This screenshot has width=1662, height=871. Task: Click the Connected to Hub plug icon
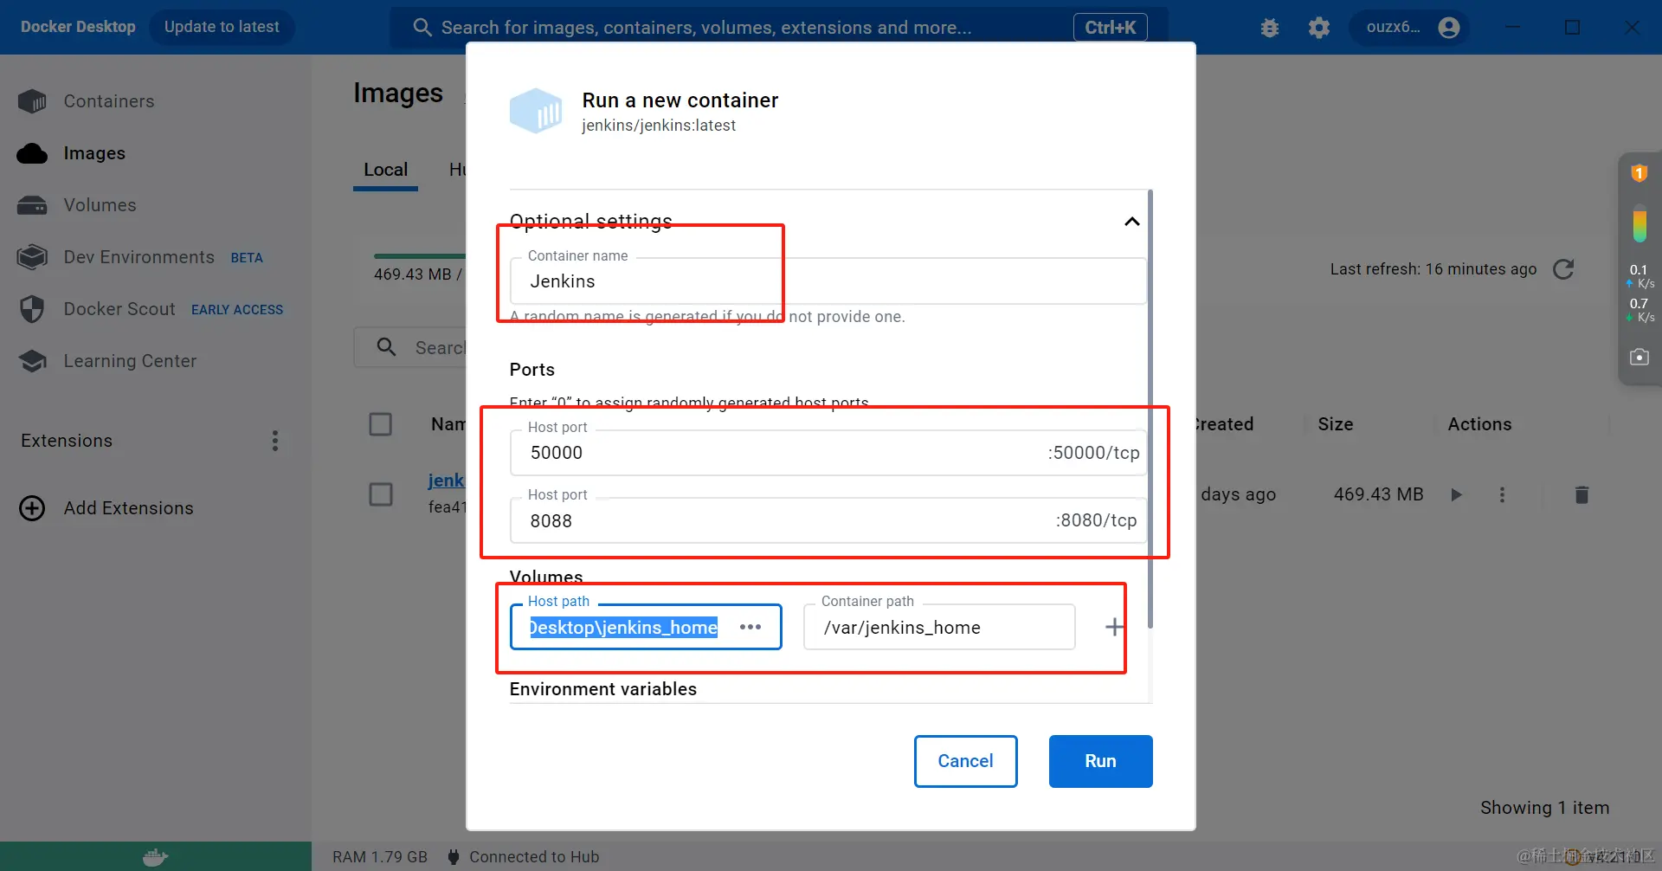453,857
